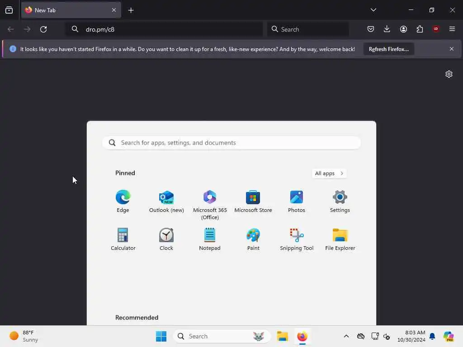Image resolution: width=463 pixels, height=347 pixels.
Task: Open the Firefox account menu
Action: pyautogui.click(x=403, y=29)
